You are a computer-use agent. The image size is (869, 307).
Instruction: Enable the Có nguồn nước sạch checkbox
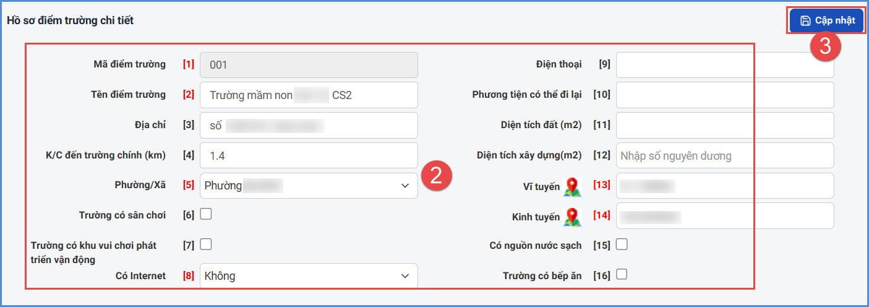tap(622, 244)
